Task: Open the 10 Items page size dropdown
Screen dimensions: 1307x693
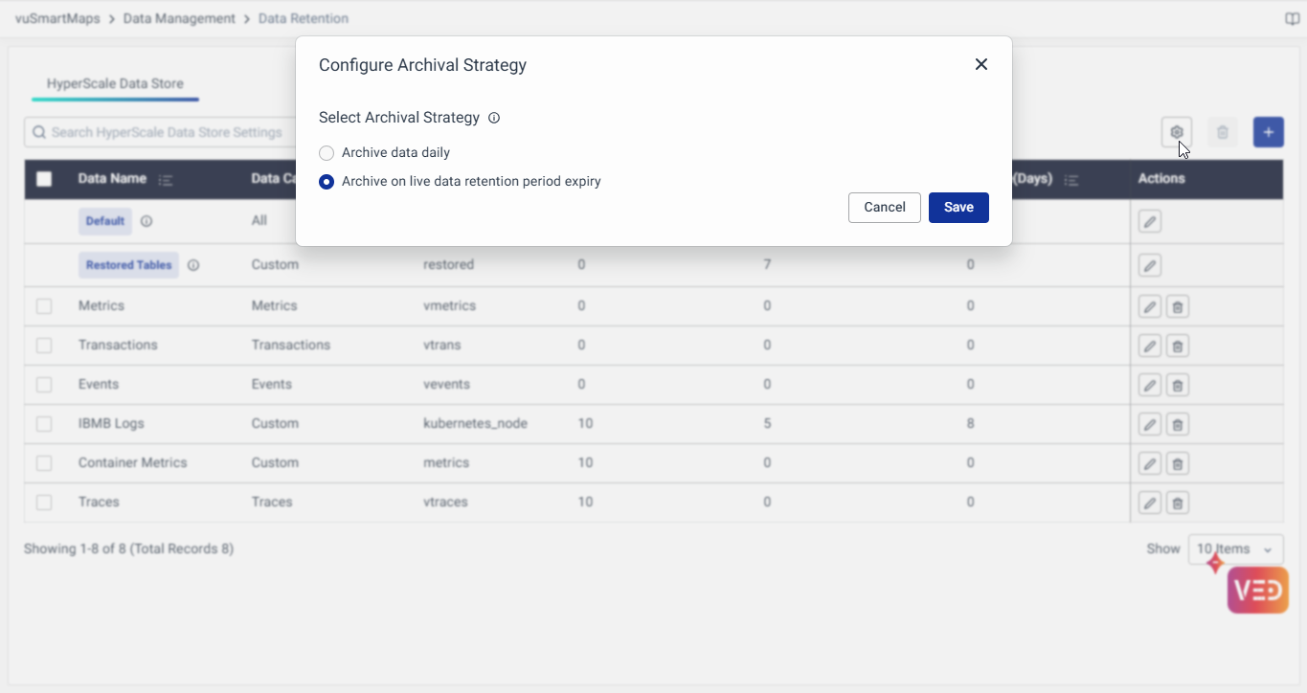Action: coord(1235,549)
